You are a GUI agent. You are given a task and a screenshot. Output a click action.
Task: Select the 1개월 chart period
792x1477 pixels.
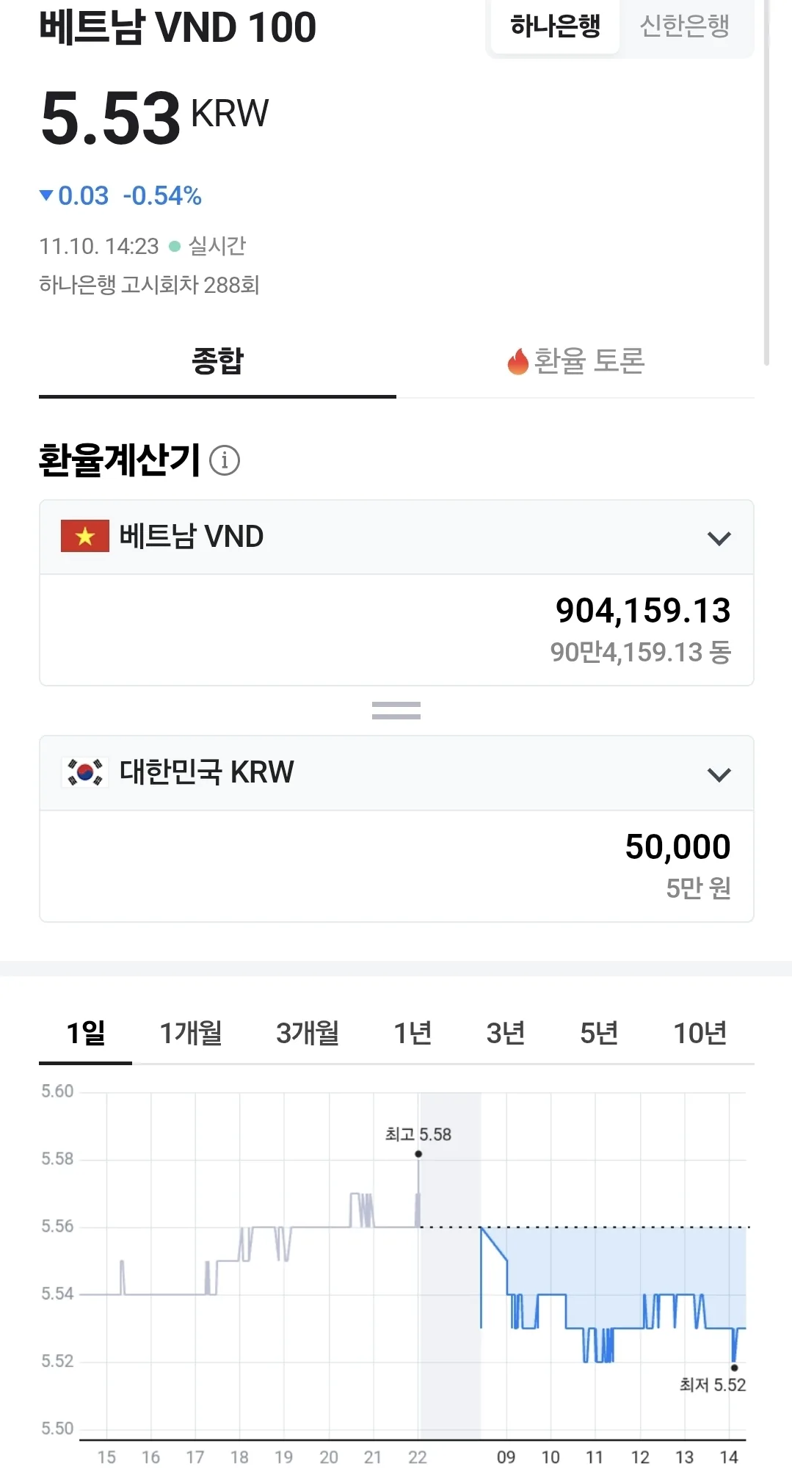191,1033
